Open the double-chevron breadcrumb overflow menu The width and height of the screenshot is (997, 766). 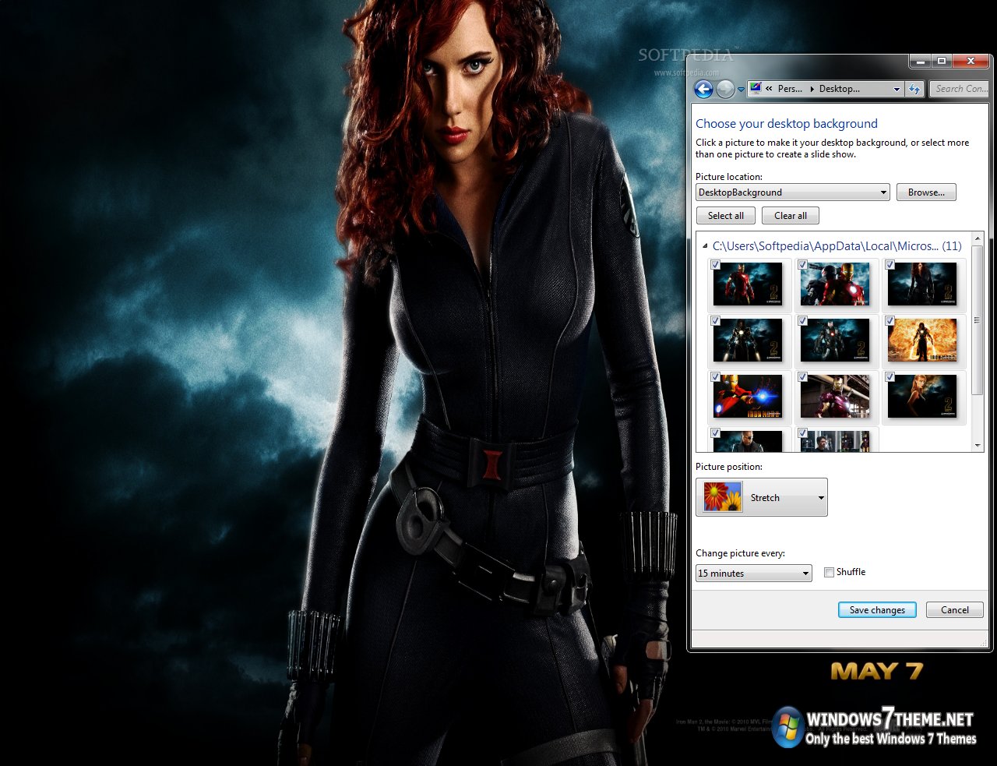tap(770, 89)
